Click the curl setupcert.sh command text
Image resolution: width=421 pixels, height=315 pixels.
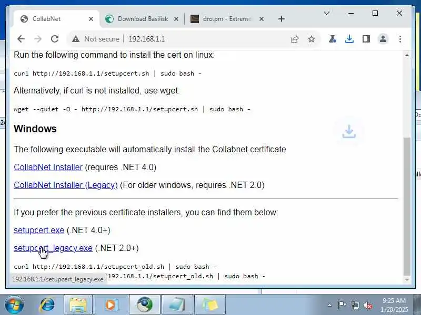coord(107,73)
